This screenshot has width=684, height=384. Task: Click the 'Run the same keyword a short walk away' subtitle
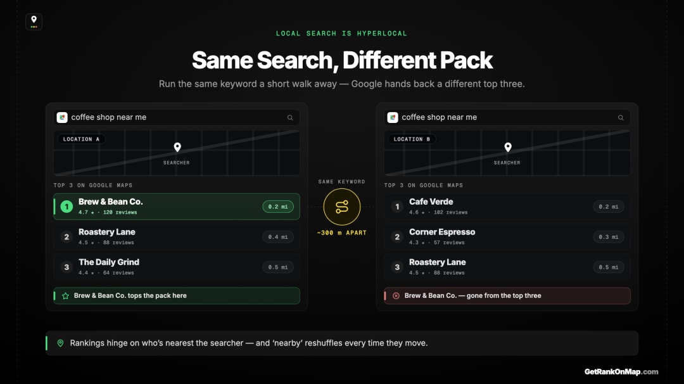point(341,84)
